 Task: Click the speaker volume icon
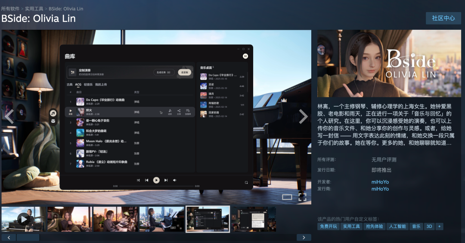point(175,180)
